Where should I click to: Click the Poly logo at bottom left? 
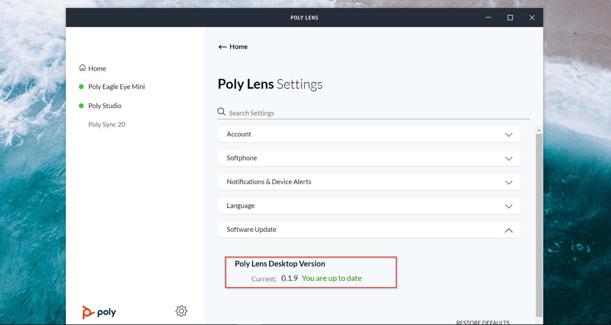point(99,312)
